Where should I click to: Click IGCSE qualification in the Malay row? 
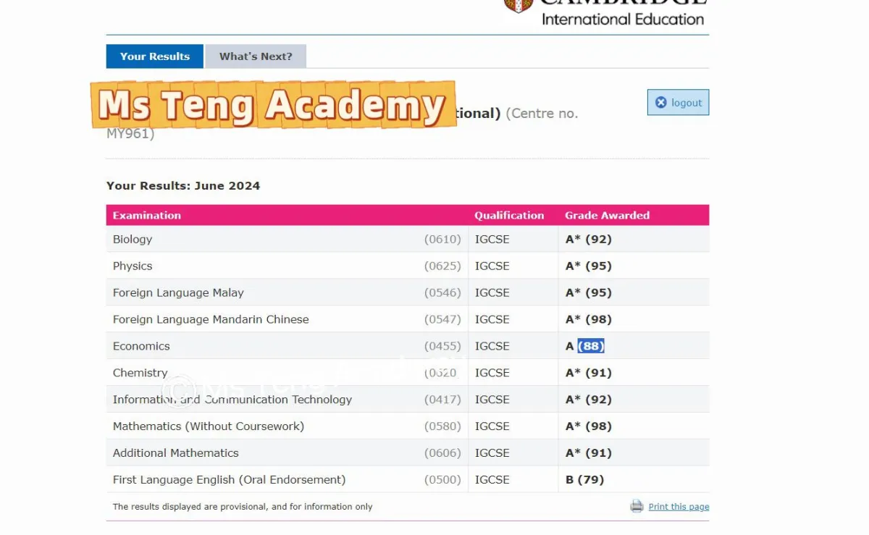492,292
